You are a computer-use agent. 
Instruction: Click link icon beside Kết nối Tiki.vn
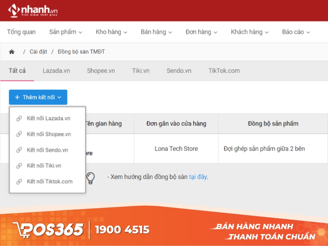pos(19,166)
